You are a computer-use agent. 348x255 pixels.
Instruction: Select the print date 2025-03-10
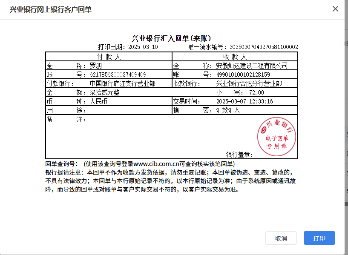pyautogui.click(x=143, y=47)
